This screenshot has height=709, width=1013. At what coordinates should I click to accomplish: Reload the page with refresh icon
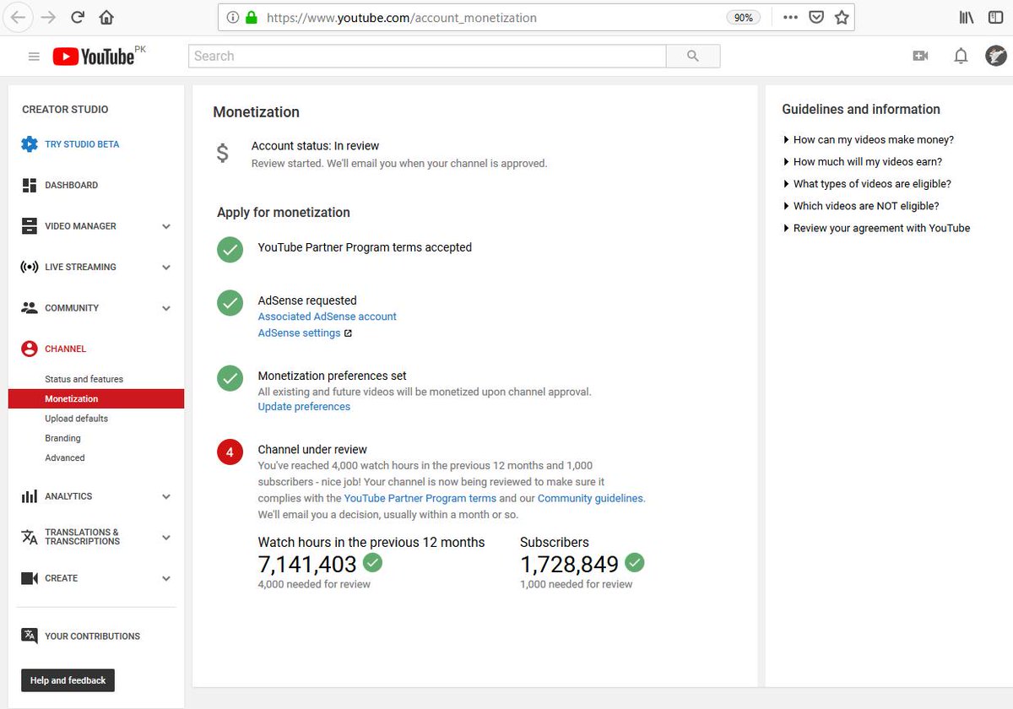point(78,17)
